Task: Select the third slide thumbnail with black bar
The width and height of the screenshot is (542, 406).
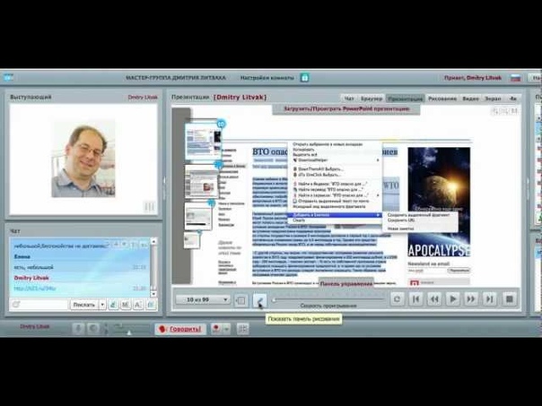Action: 197,217
